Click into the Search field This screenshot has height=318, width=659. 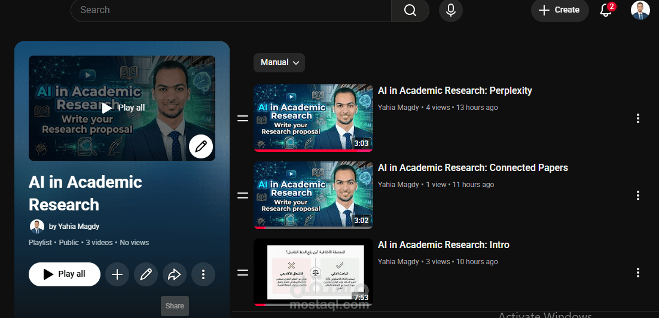coord(231,10)
